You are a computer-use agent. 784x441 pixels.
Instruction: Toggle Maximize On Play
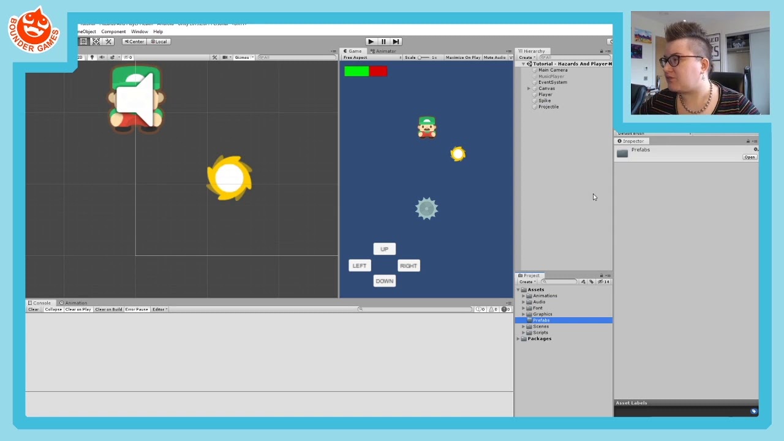coord(463,58)
